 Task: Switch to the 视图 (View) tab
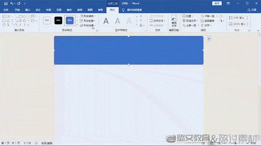pos(90,10)
